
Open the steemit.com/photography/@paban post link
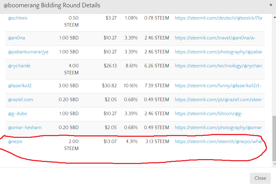click(218, 52)
